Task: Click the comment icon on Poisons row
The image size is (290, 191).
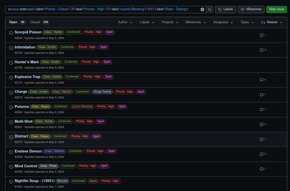Action: [x=262, y=110]
